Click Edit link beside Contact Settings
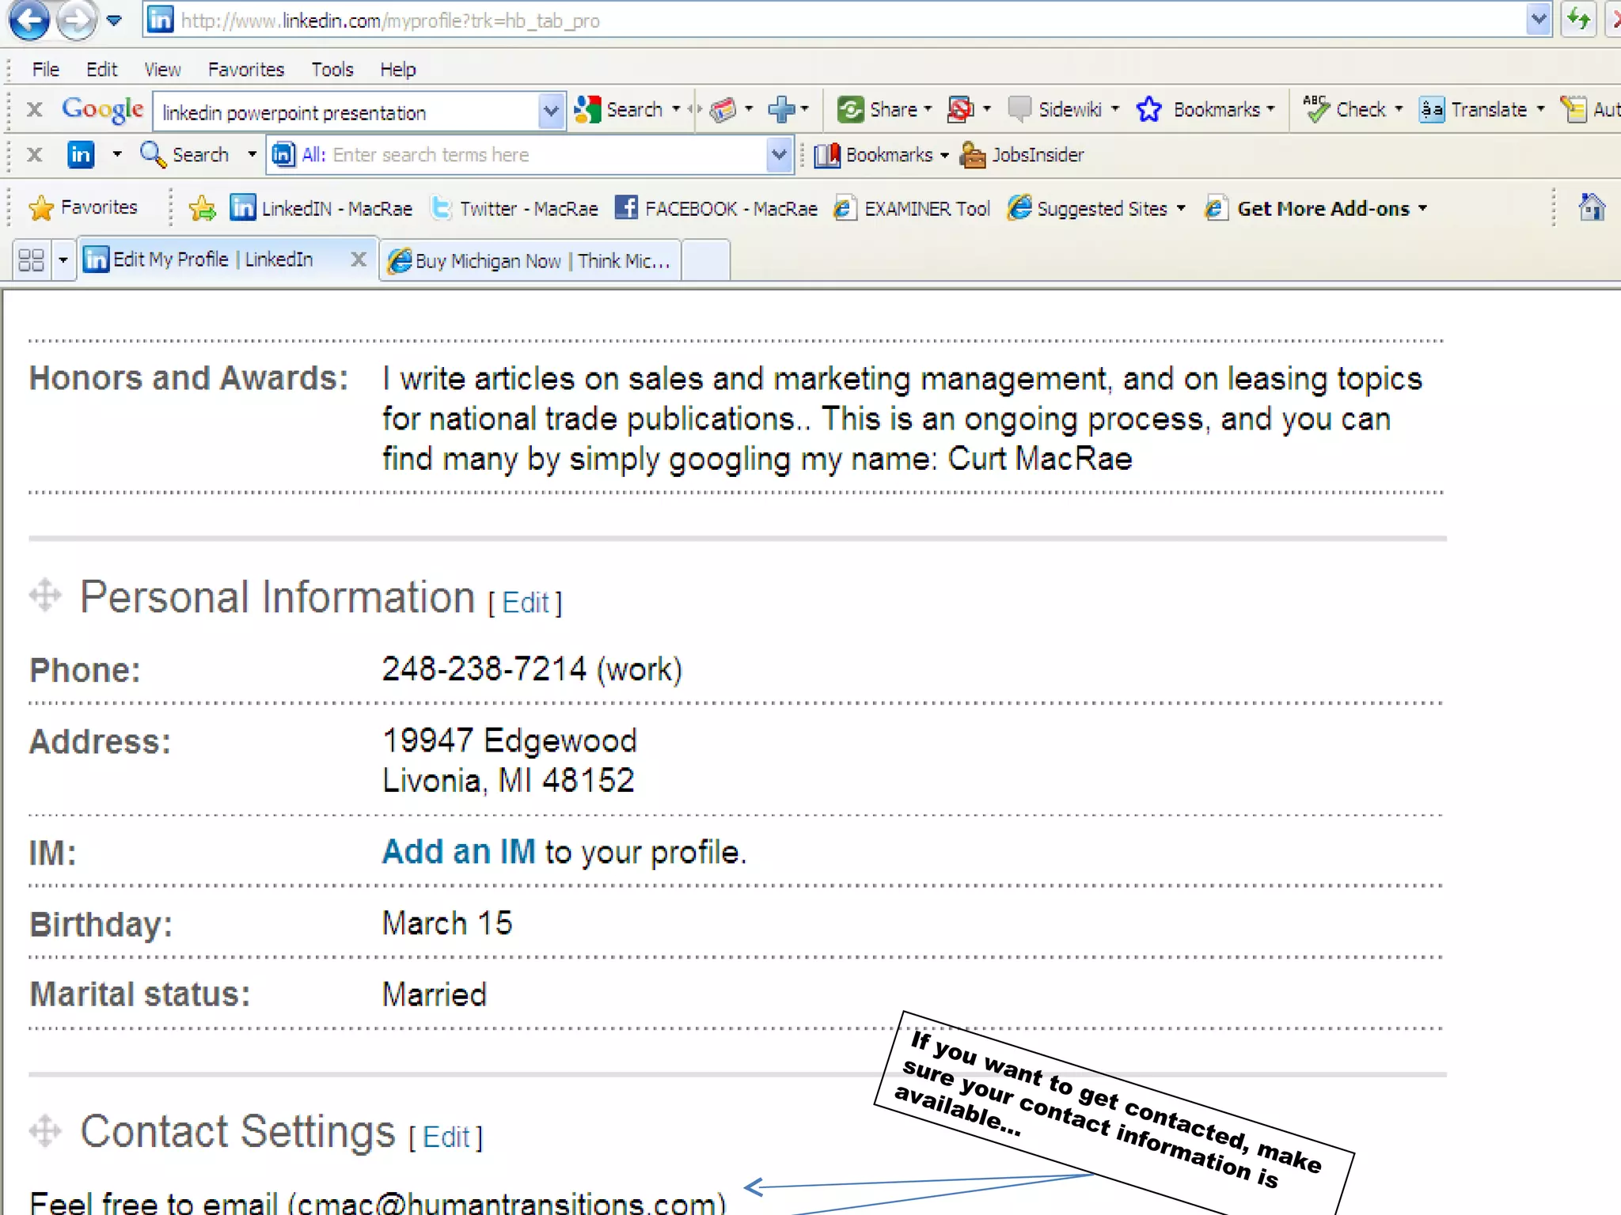Image resolution: width=1621 pixels, height=1215 pixels. click(x=446, y=1137)
